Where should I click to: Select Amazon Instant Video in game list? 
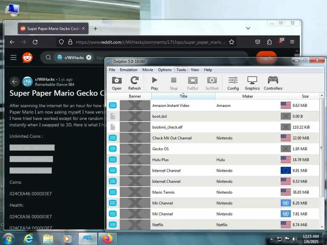click(x=213, y=105)
